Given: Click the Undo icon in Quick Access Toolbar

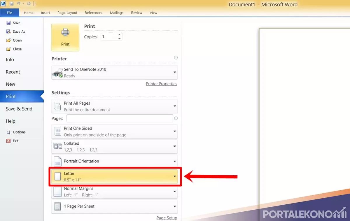Looking at the screenshot, I should (x=18, y=4).
